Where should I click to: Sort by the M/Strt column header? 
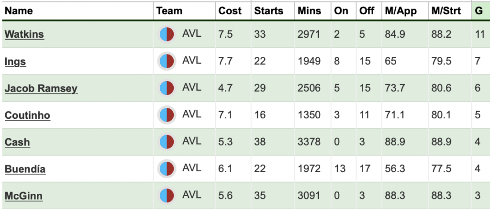click(x=446, y=11)
